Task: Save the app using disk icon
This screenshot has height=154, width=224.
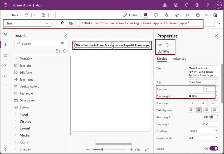Action: click(198, 15)
